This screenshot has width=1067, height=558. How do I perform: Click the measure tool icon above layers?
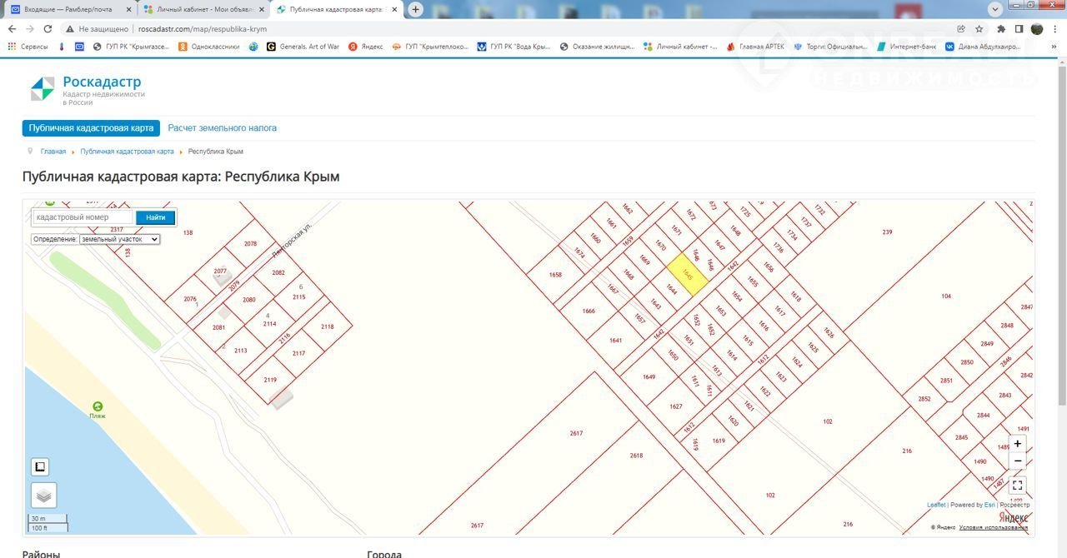40,466
